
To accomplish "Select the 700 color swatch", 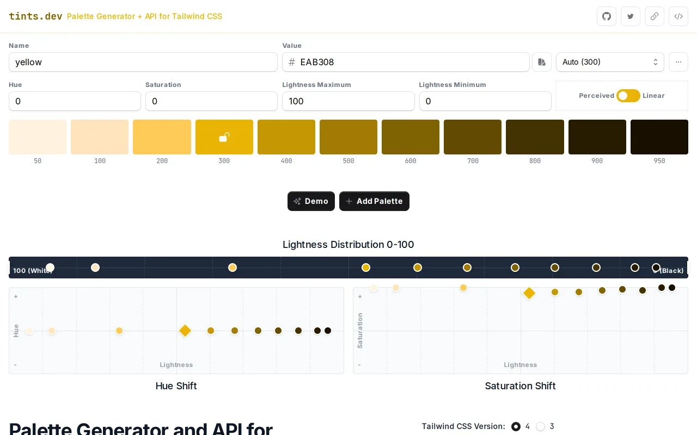I will click(473, 137).
